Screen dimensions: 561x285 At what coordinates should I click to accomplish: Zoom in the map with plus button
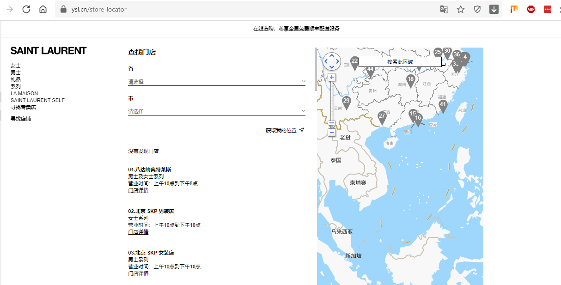pyautogui.click(x=332, y=77)
